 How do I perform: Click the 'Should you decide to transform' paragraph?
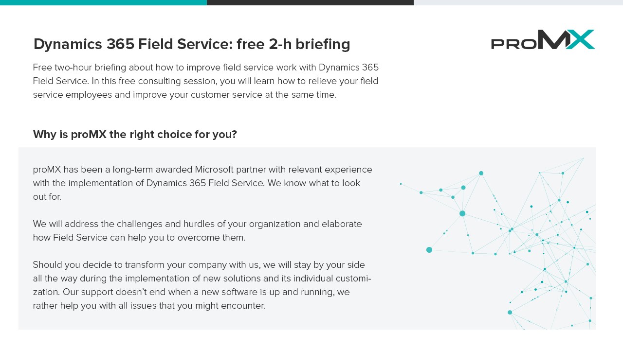[x=202, y=285]
